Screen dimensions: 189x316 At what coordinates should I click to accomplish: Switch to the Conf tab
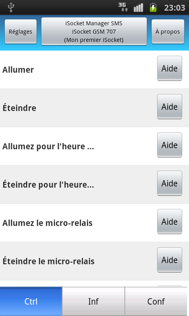click(x=156, y=301)
